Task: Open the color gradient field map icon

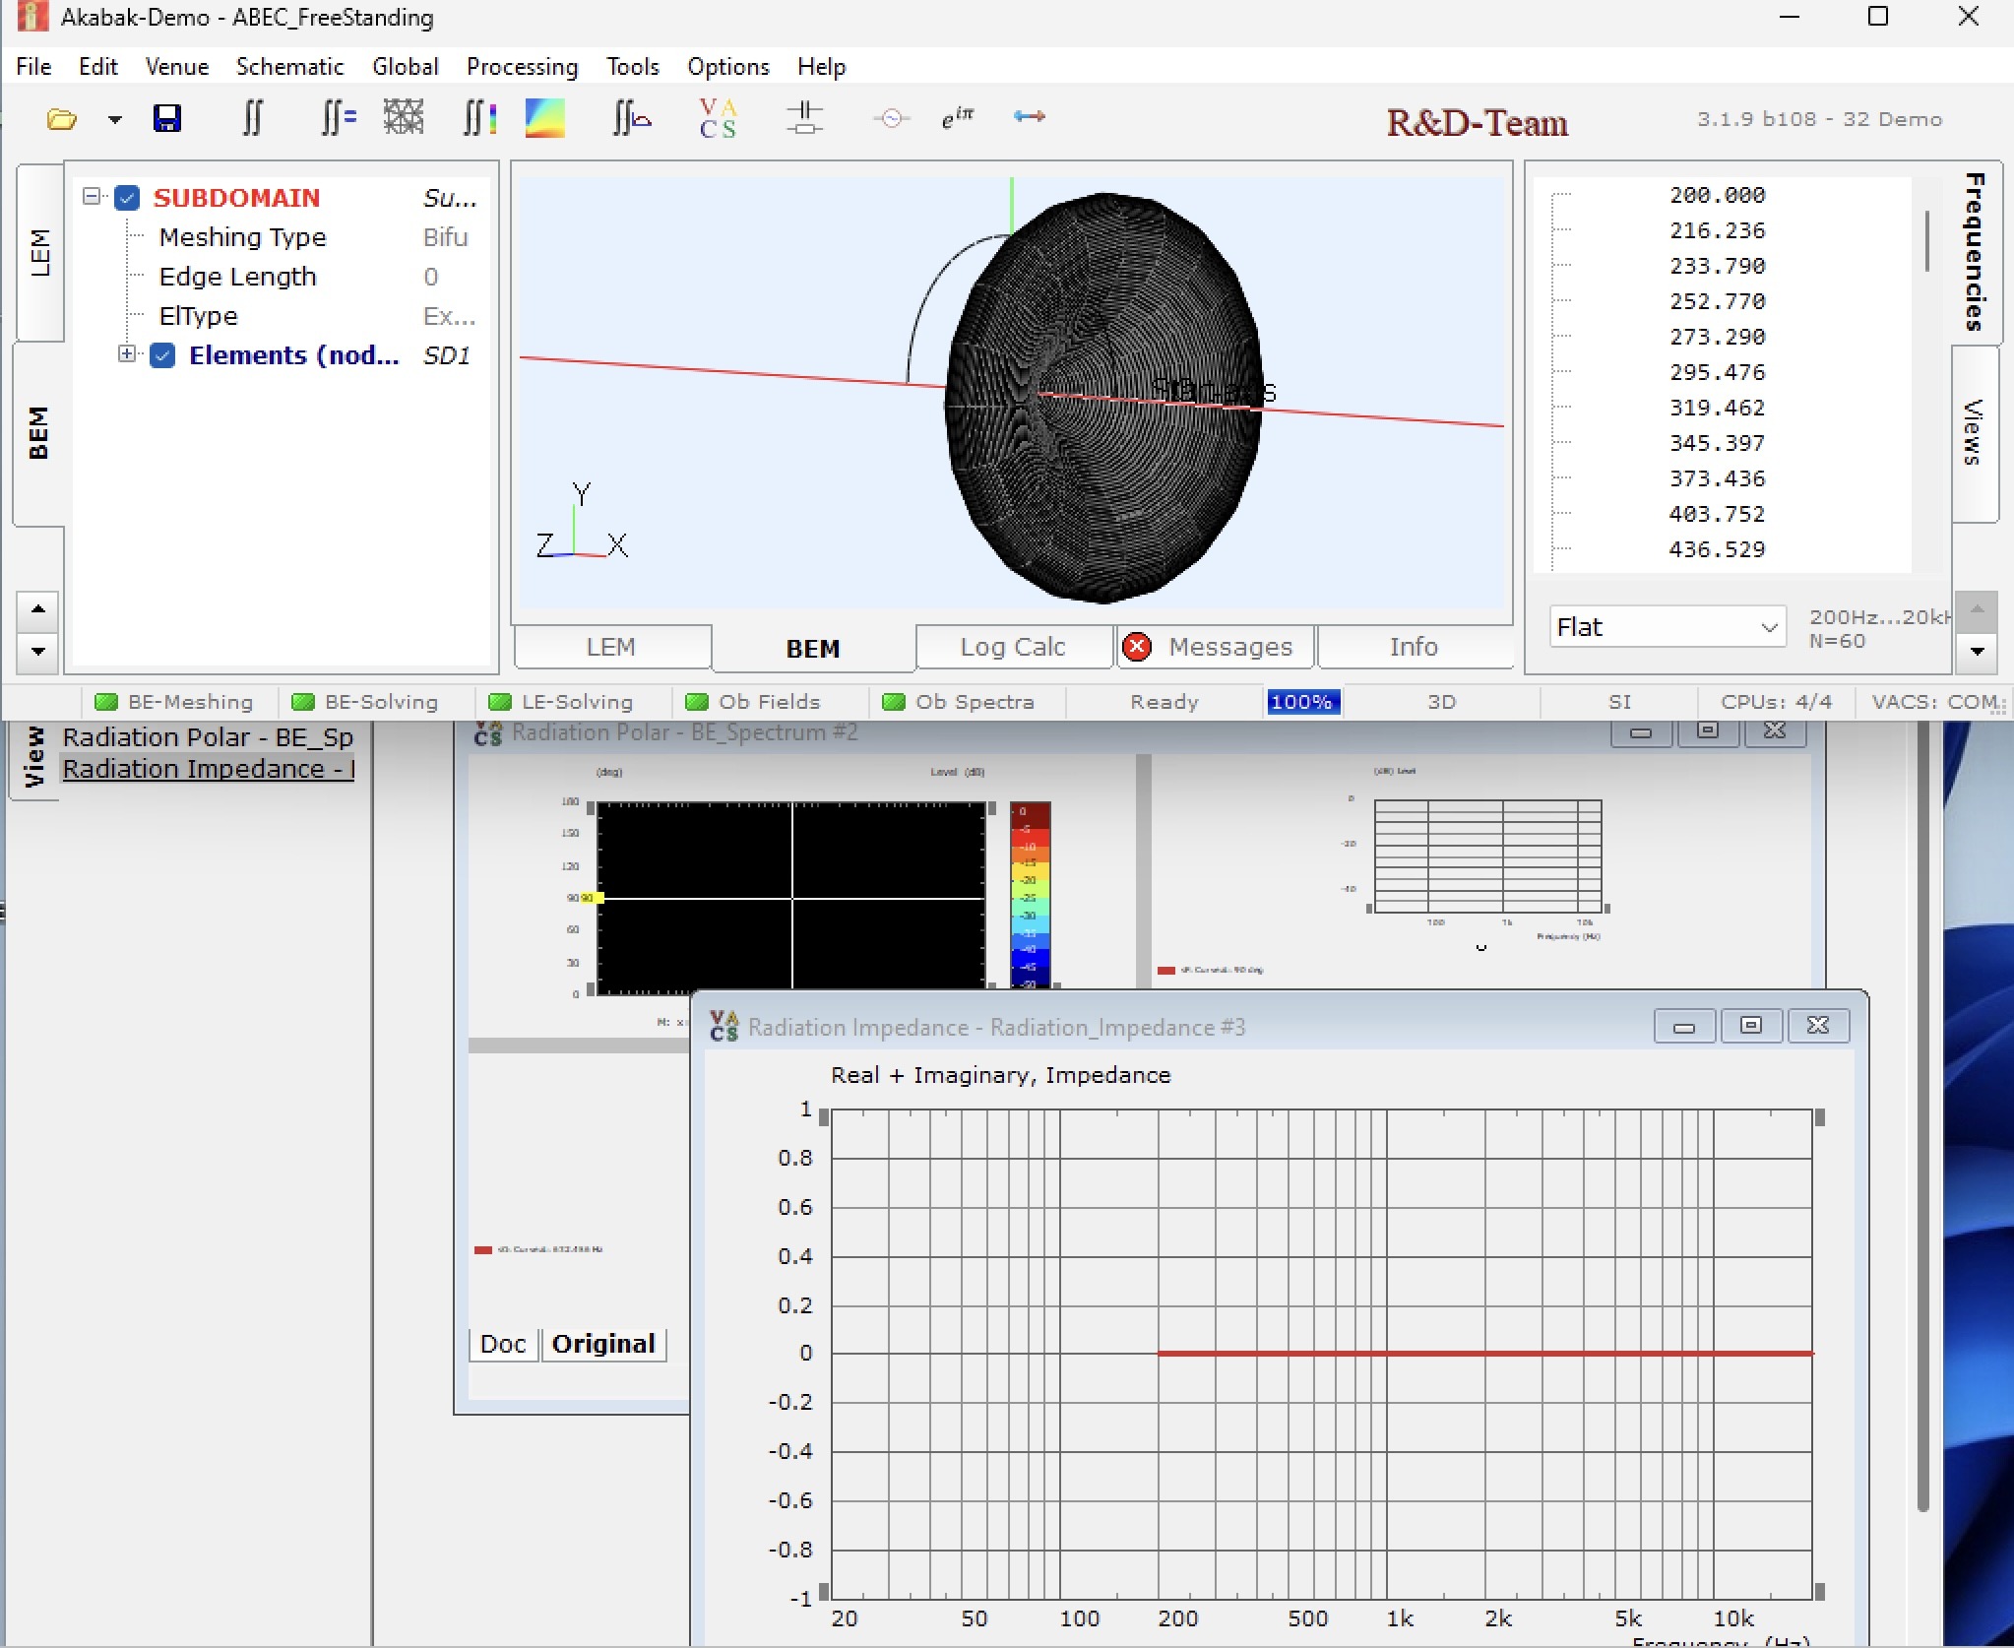Action: point(545,118)
